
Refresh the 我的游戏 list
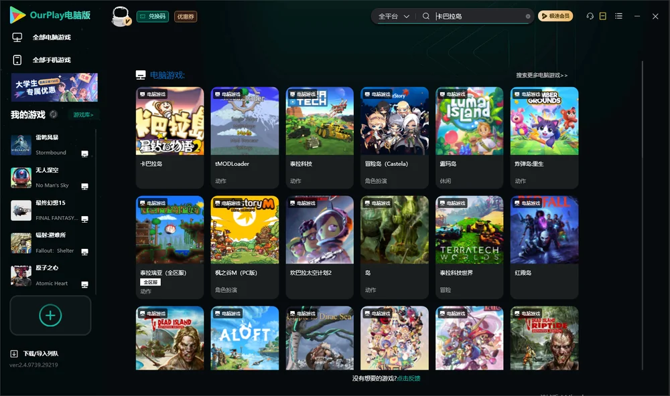tap(54, 114)
